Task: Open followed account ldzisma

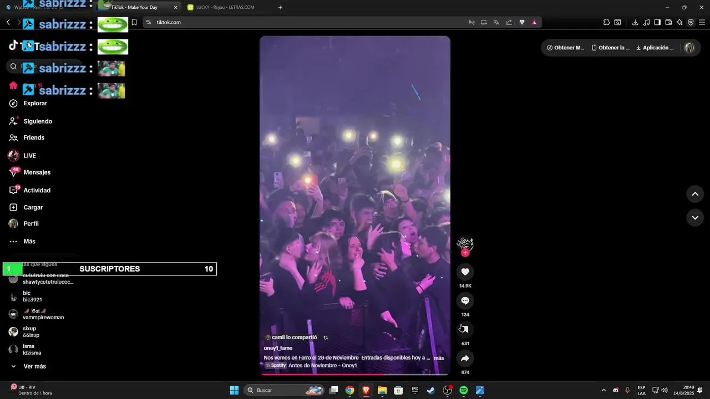Action: coord(25,350)
